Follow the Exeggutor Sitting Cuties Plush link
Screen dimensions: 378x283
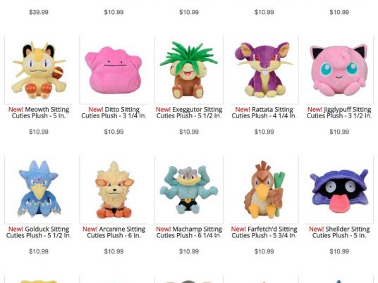(189, 113)
